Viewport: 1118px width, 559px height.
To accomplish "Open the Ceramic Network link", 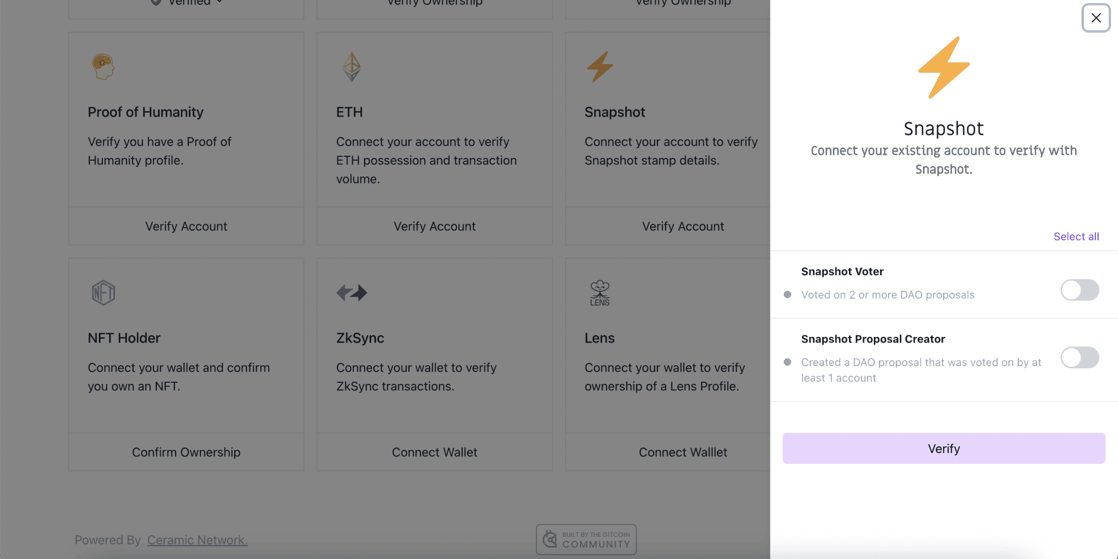I will pos(197,540).
